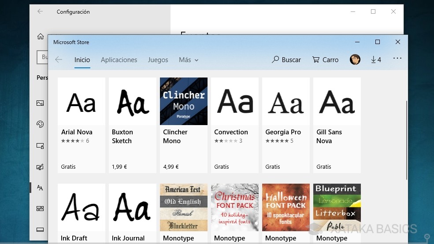Click the Arial Nova title text
Image resolution: width=434 pixels, height=244 pixels.
click(77, 132)
